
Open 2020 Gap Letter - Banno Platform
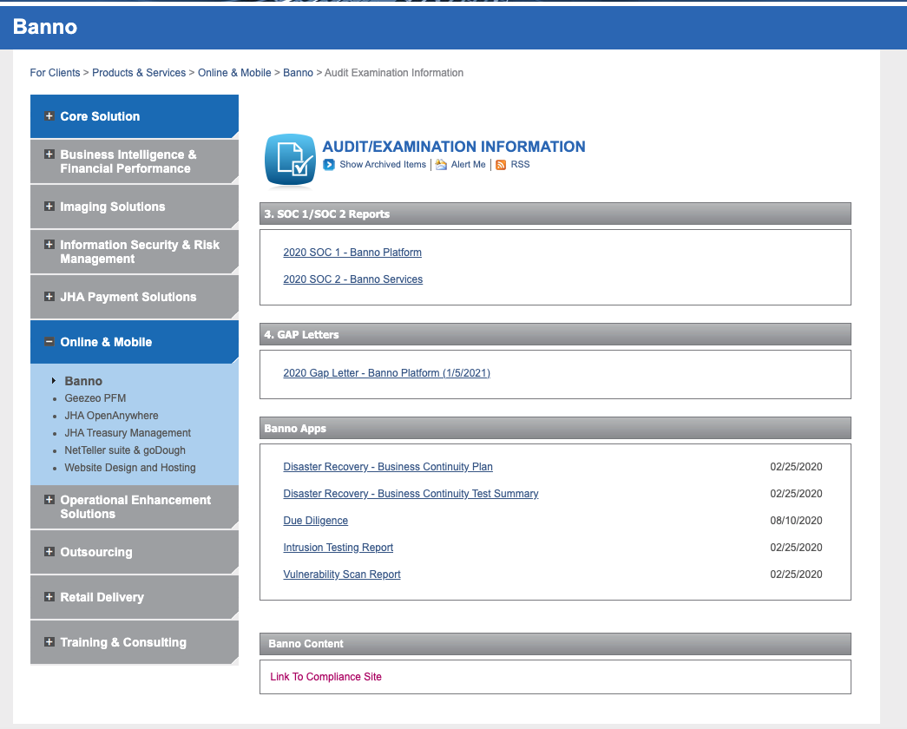click(x=386, y=373)
